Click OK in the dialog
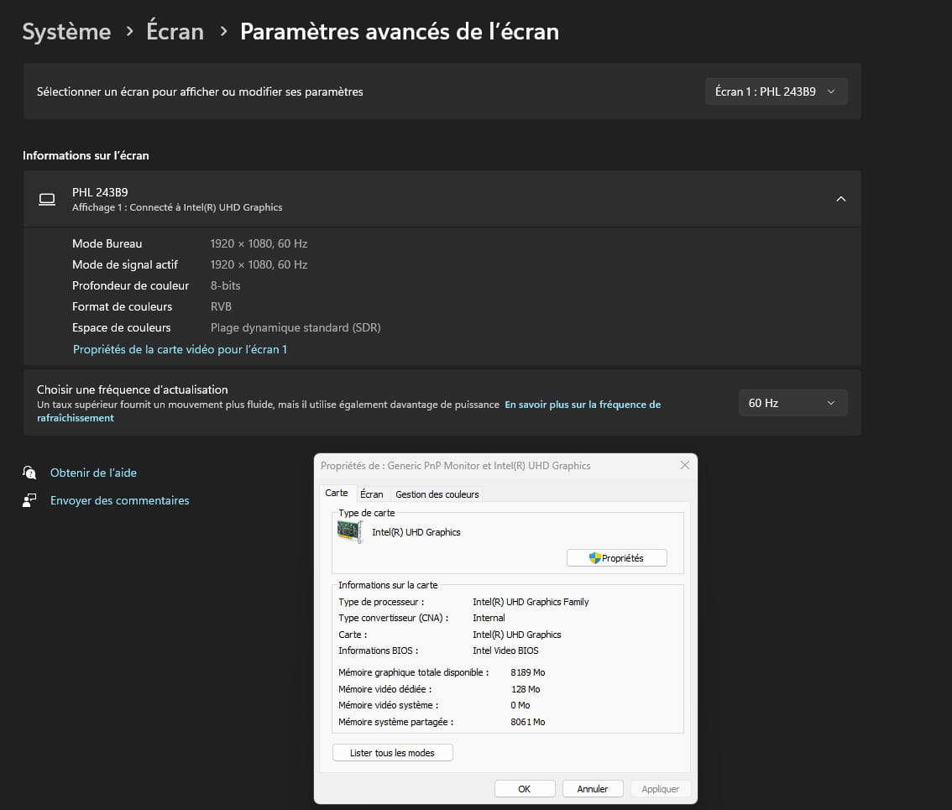Viewport: 952px width, 810px height. coord(525,789)
